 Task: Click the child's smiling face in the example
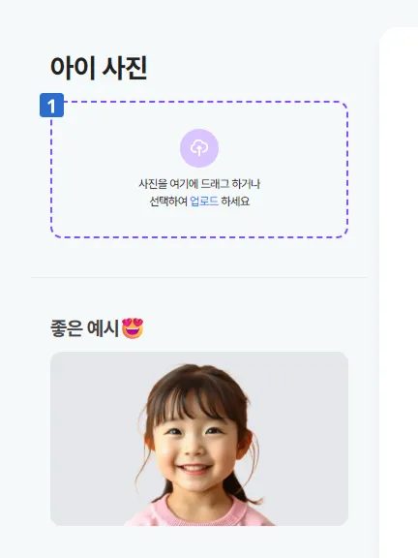(194, 449)
